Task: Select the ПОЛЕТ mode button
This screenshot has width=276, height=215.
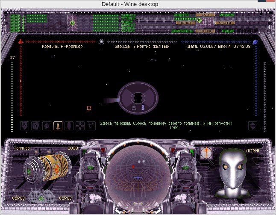Action: 185,23
